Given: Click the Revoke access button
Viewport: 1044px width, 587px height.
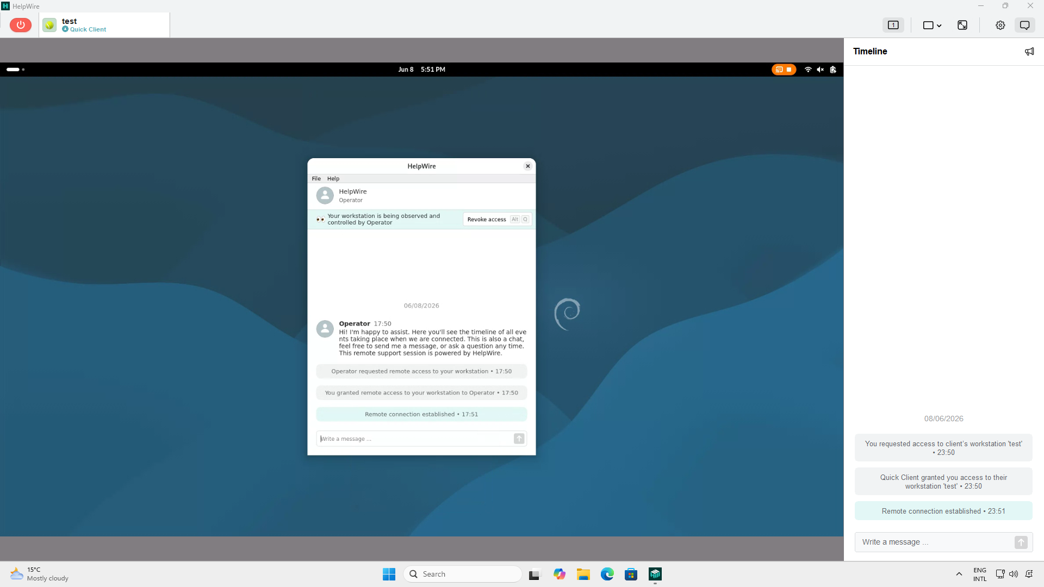Looking at the screenshot, I should pyautogui.click(x=497, y=220).
